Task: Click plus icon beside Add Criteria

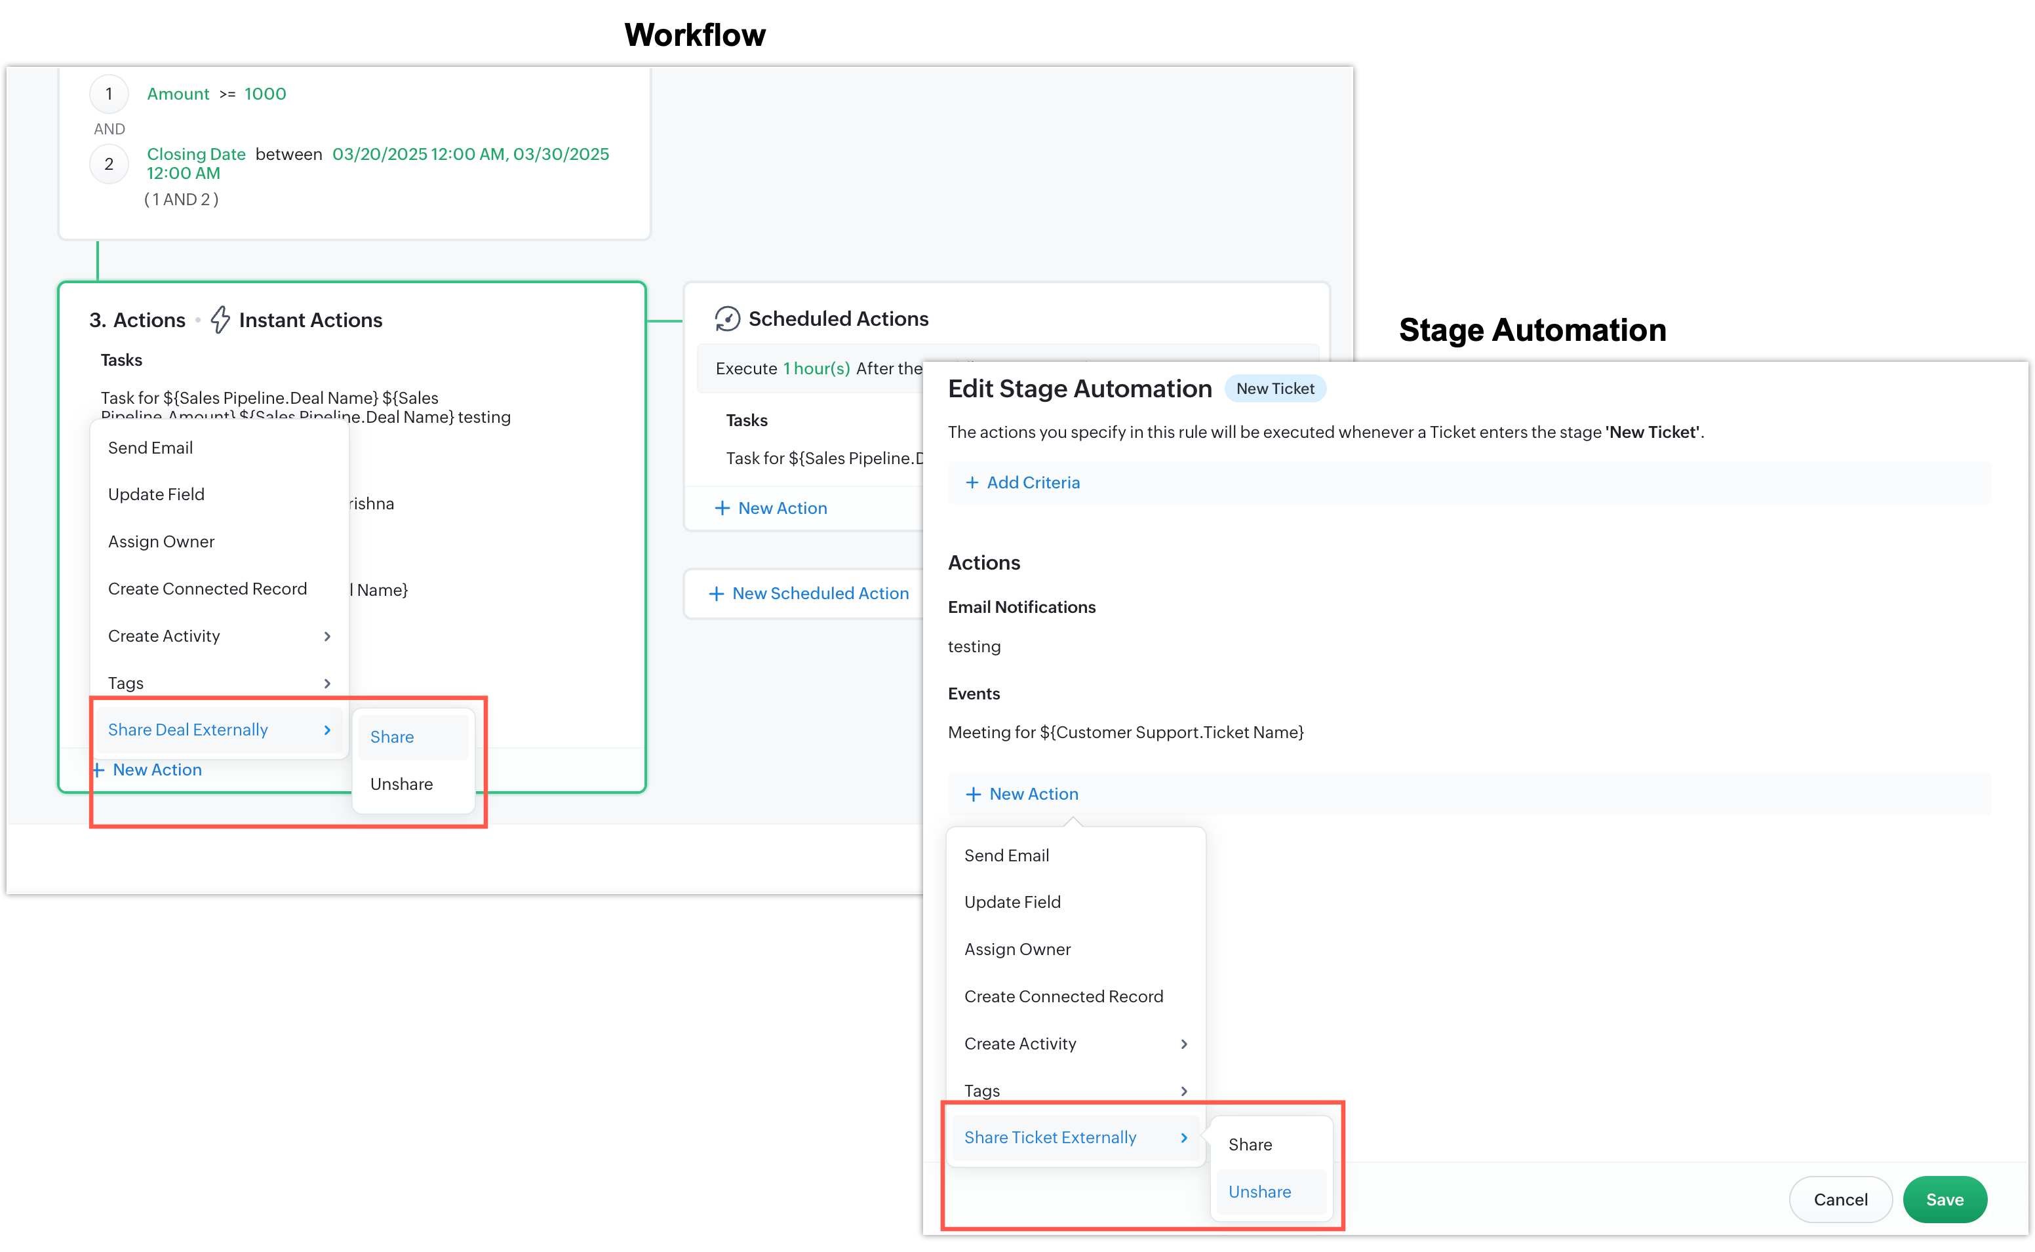Action: coord(972,482)
